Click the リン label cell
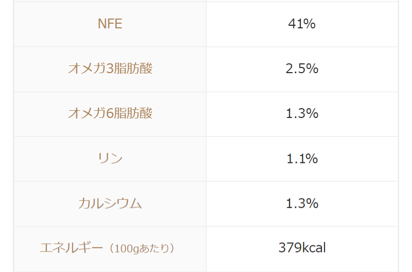The width and height of the screenshot is (412, 272). point(110,158)
